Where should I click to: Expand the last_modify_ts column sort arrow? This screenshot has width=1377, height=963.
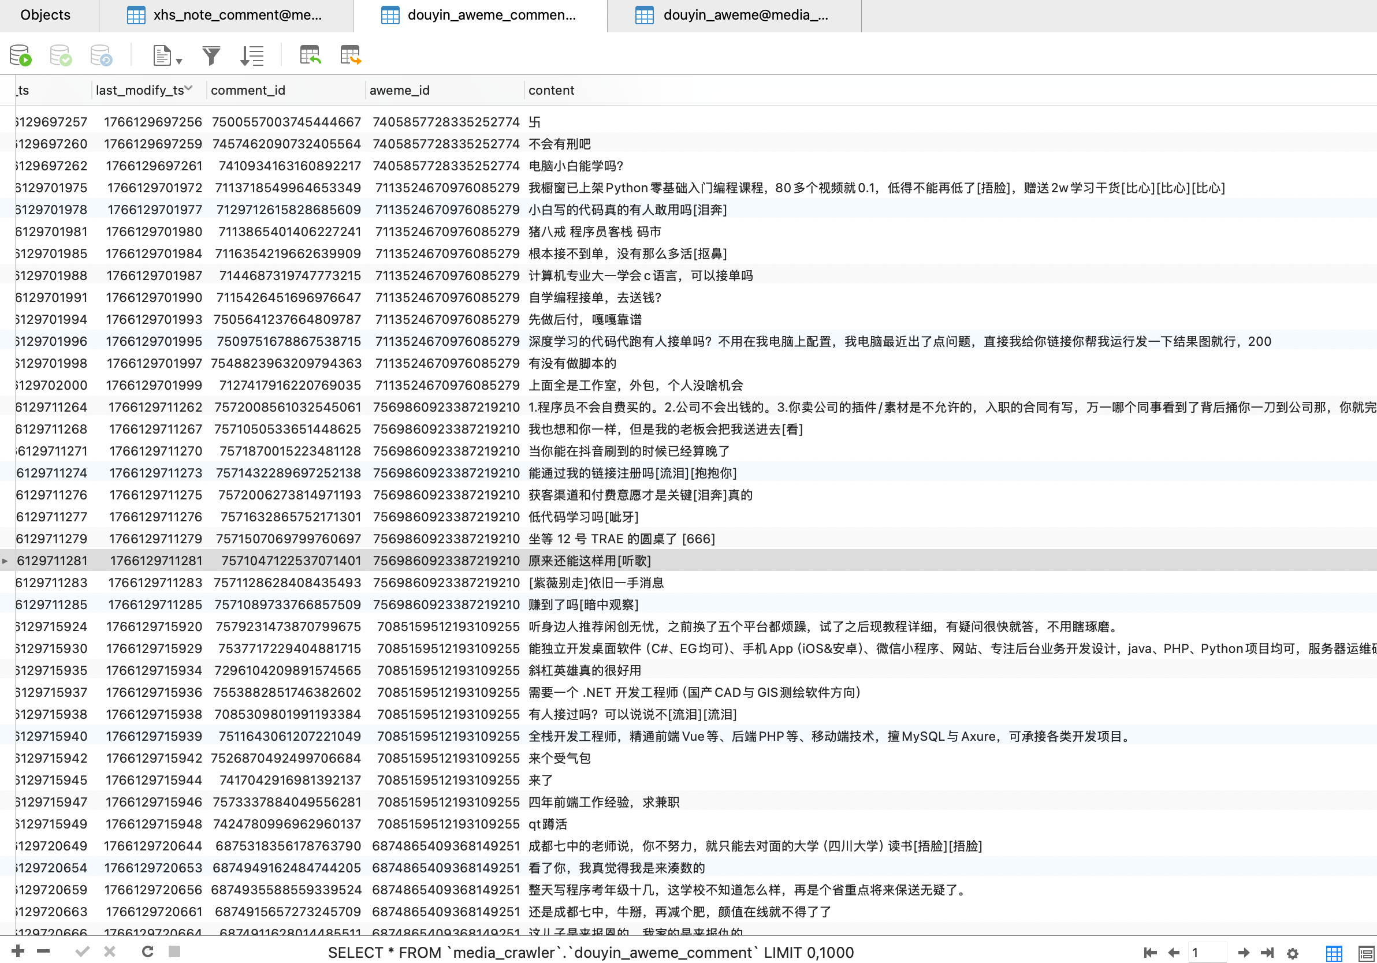pyautogui.click(x=189, y=89)
